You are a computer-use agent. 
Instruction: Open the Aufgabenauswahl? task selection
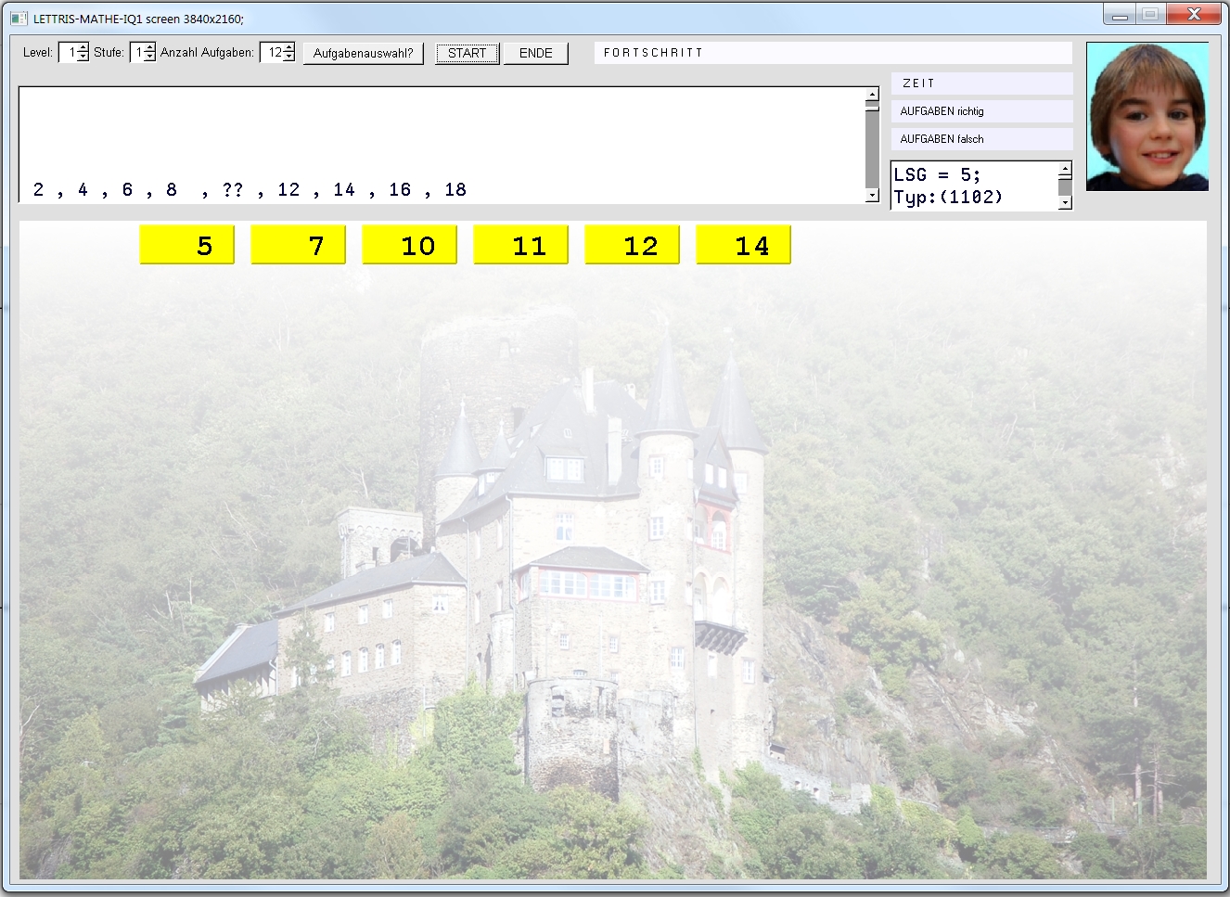[363, 53]
